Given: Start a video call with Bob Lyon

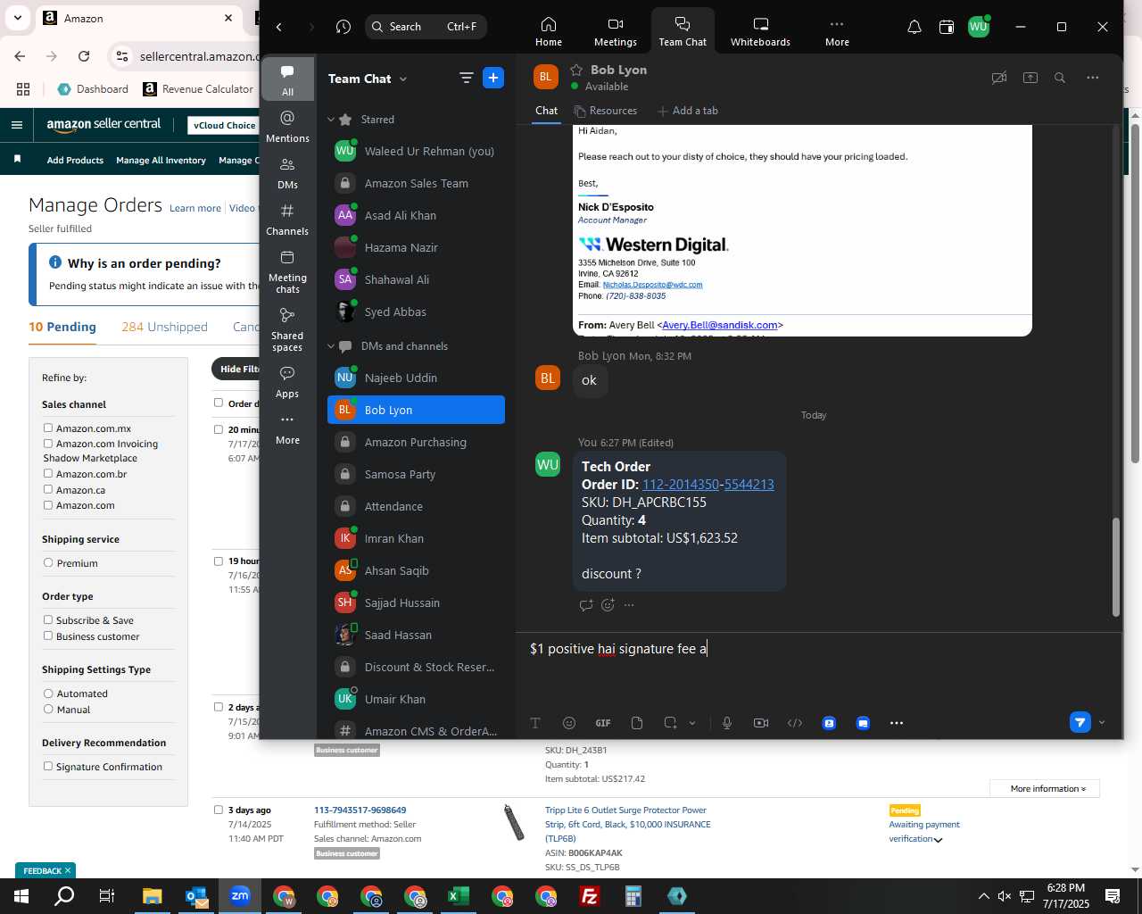Looking at the screenshot, I should [x=999, y=78].
